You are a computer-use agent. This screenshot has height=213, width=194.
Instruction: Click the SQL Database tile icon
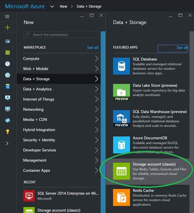point(122,66)
